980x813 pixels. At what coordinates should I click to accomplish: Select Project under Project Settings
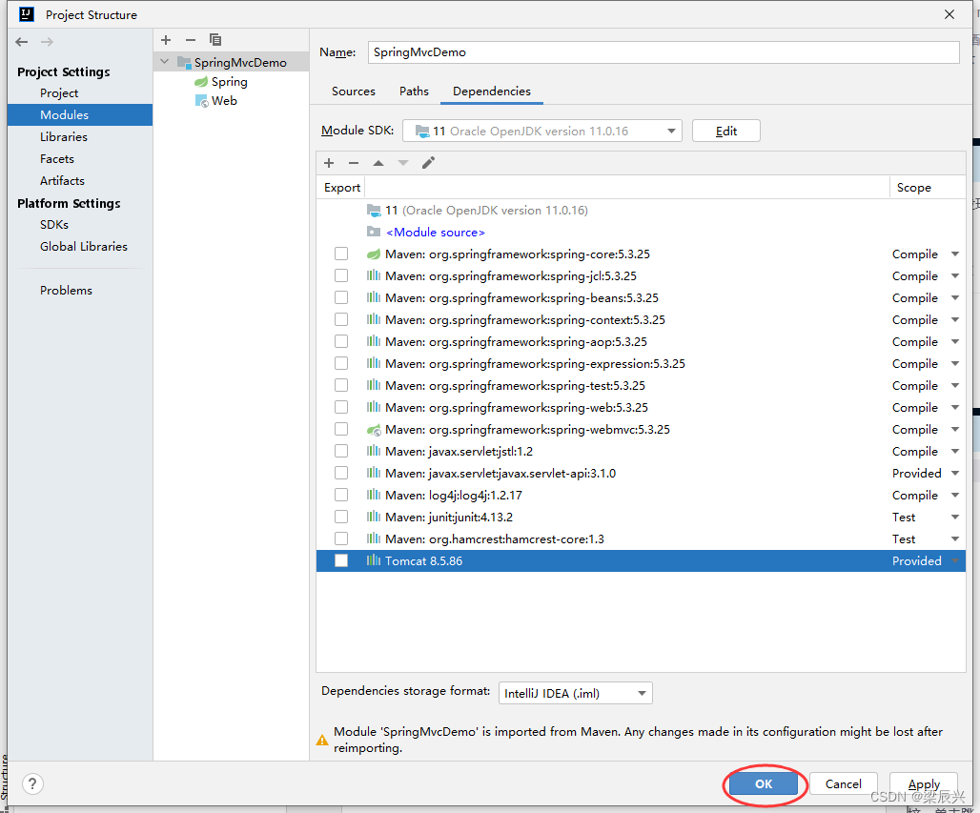59,93
